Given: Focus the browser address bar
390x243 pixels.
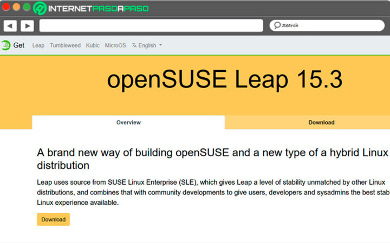Looking at the screenshot, I should (x=151, y=25).
